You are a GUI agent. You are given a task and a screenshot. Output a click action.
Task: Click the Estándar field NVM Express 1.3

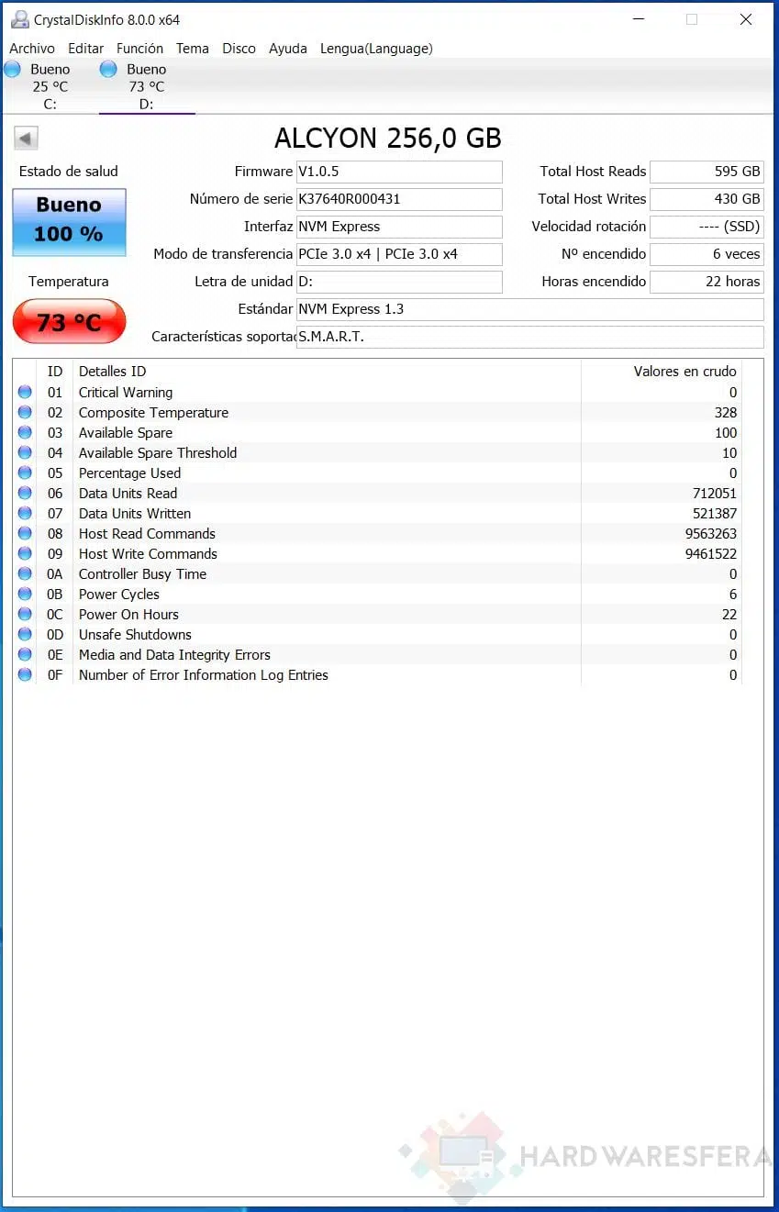pyautogui.click(x=530, y=309)
